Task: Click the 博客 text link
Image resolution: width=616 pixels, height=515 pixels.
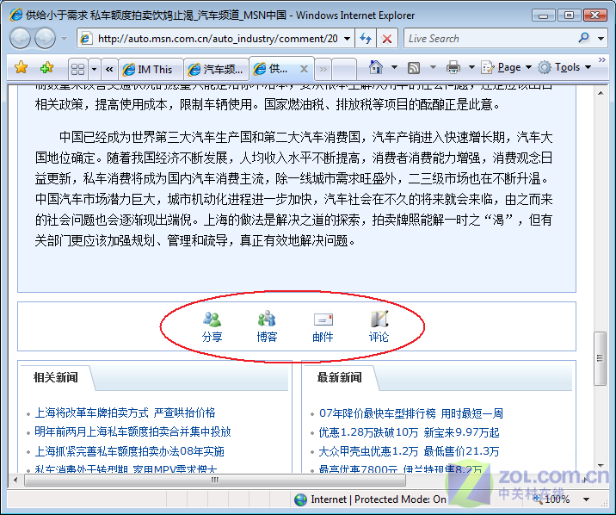Action: click(268, 337)
